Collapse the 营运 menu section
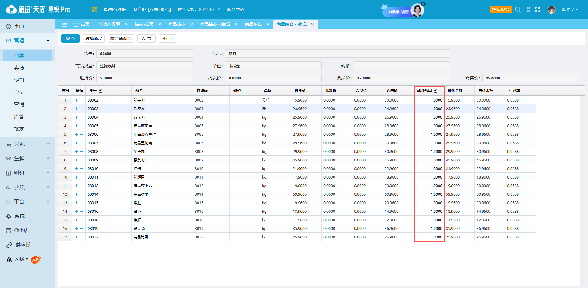The width and height of the screenshot is (588, 288). (x=48, y=41)
